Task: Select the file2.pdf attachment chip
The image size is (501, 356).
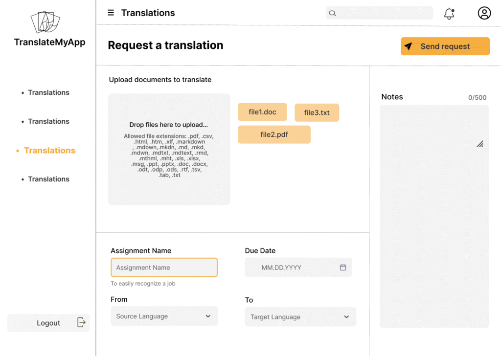Action: click(274, 134)
